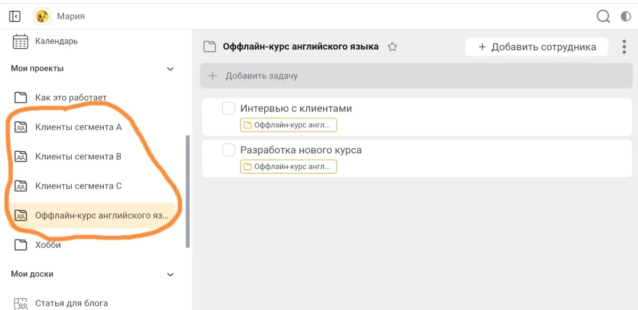Open project tag under Разработка нового курса
This screenshot has height=310, width=638.
288,167
